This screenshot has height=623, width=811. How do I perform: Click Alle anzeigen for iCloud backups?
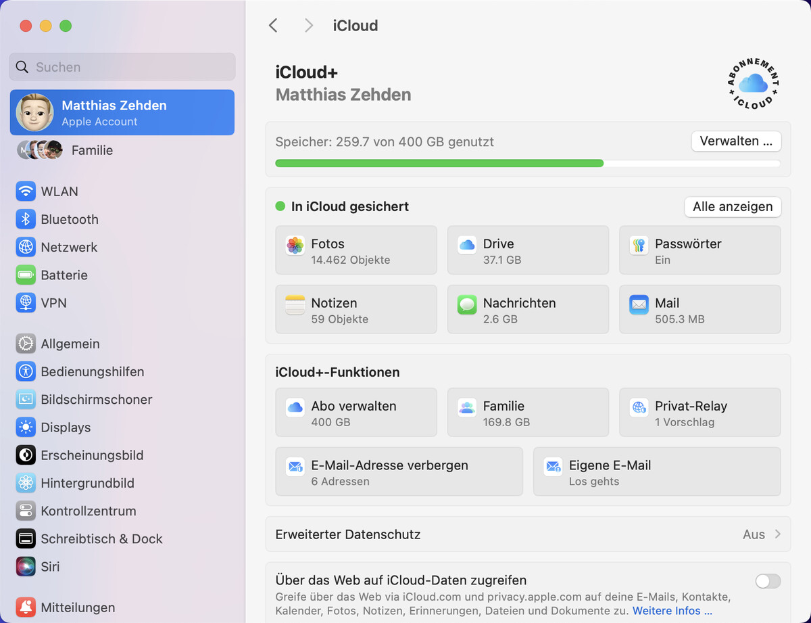point(733,207)
